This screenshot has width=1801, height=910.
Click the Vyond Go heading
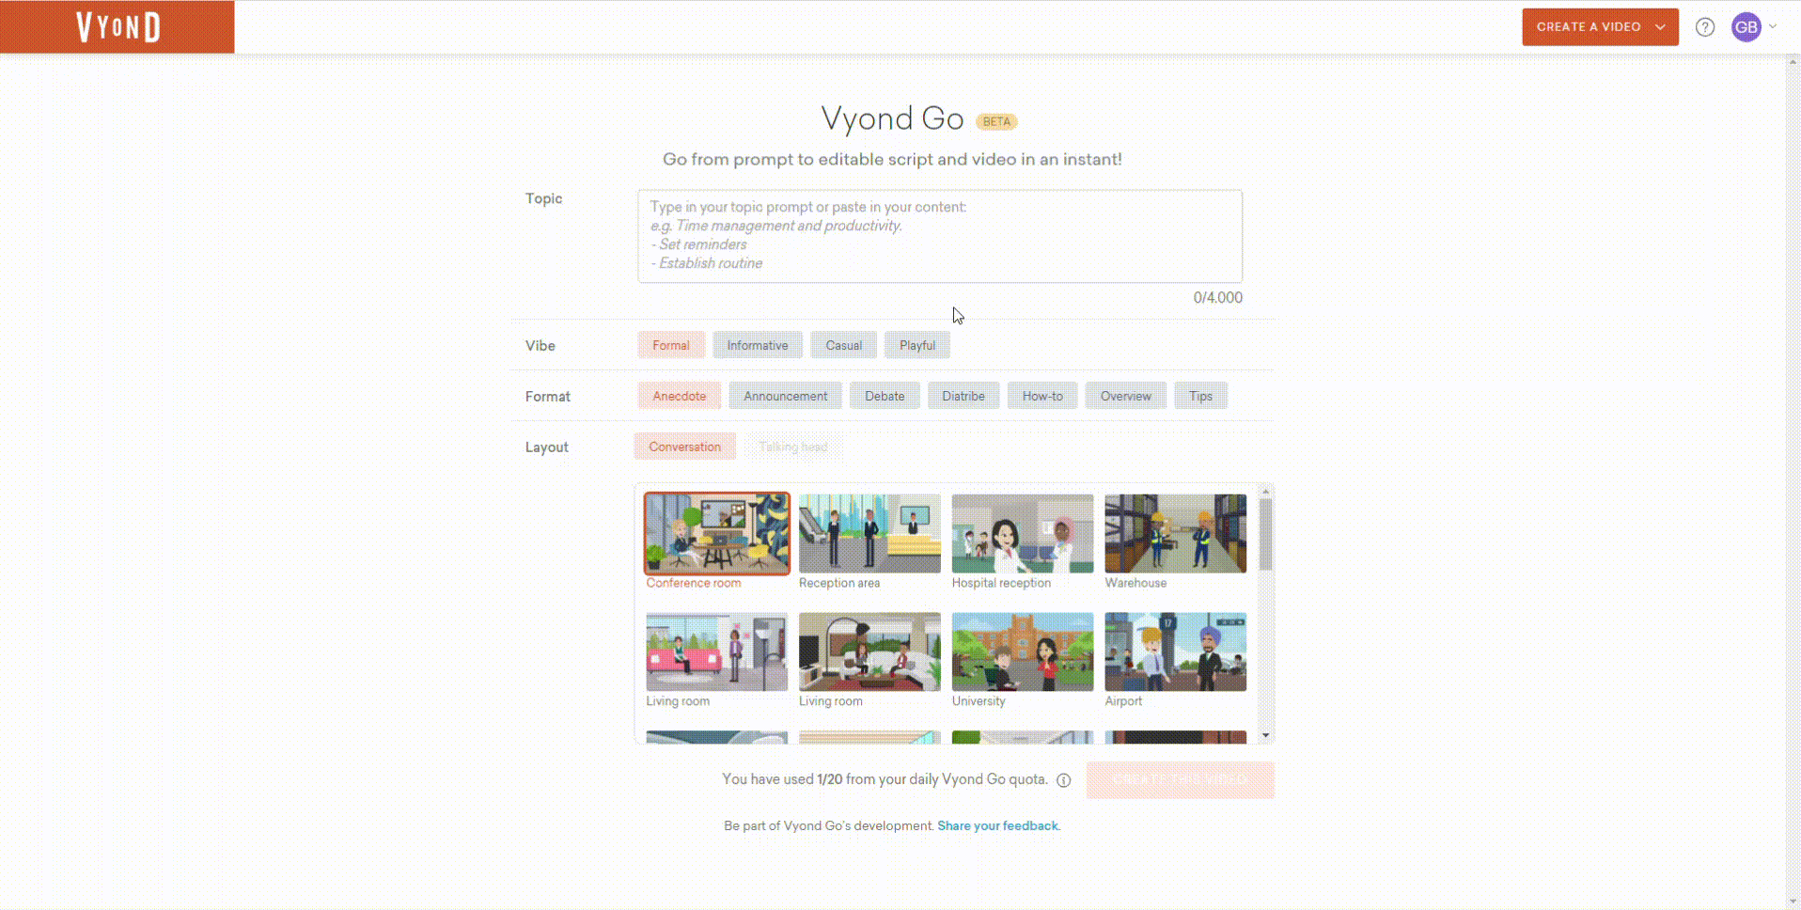[x=893, y=118]
